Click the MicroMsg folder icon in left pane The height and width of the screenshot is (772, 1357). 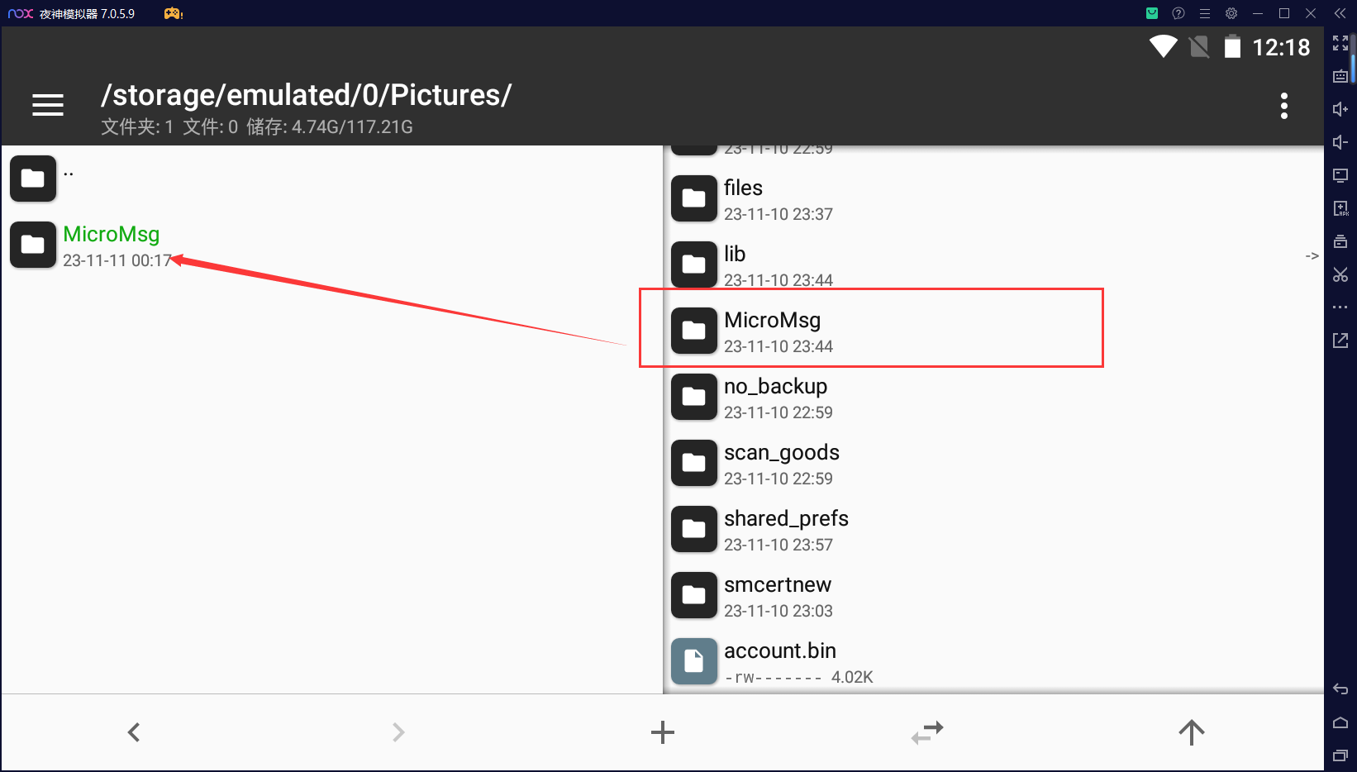(x=33, y=245)
